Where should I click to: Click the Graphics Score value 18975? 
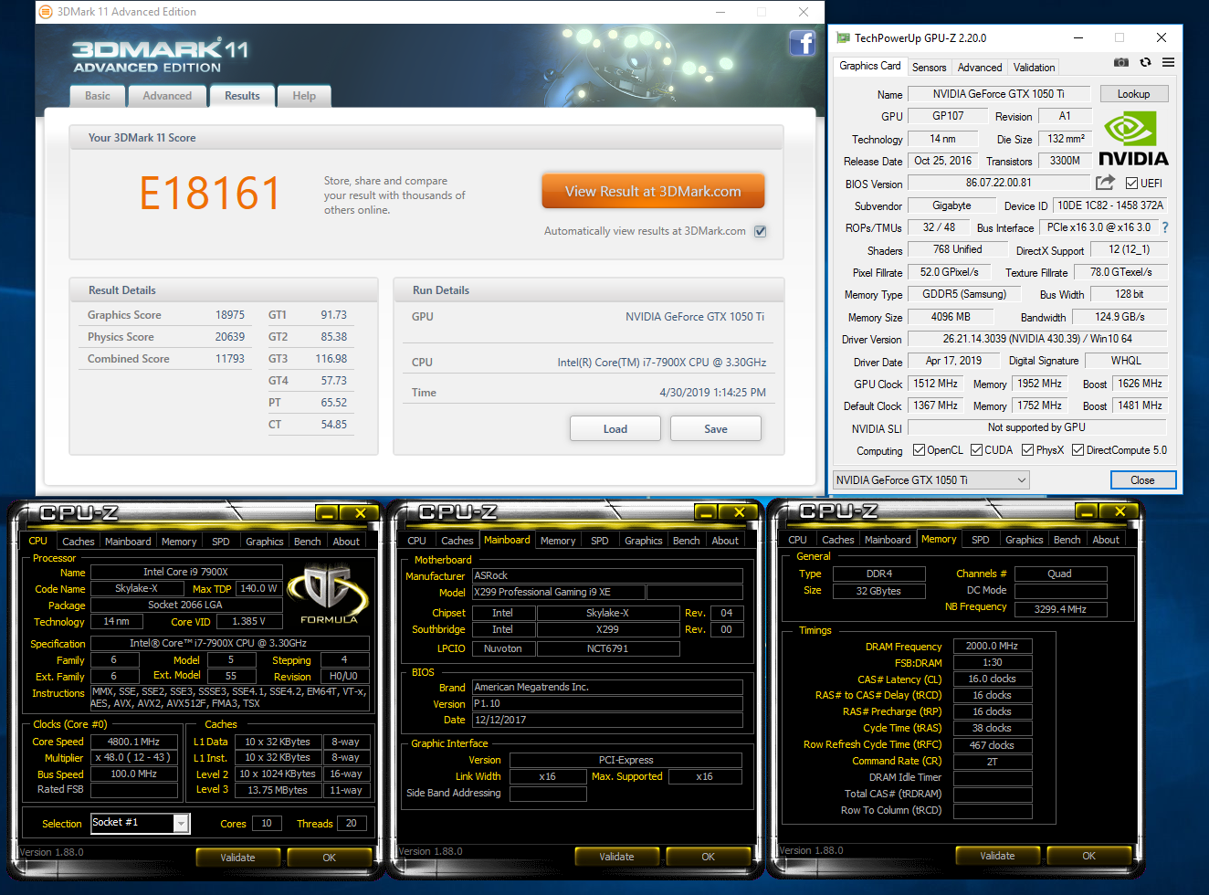[230, 315]
